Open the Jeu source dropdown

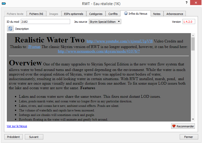point(105,22)
